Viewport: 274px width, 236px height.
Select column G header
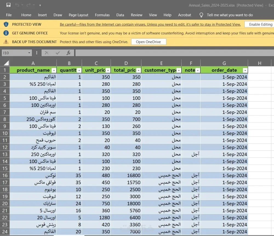coord(224,63)
